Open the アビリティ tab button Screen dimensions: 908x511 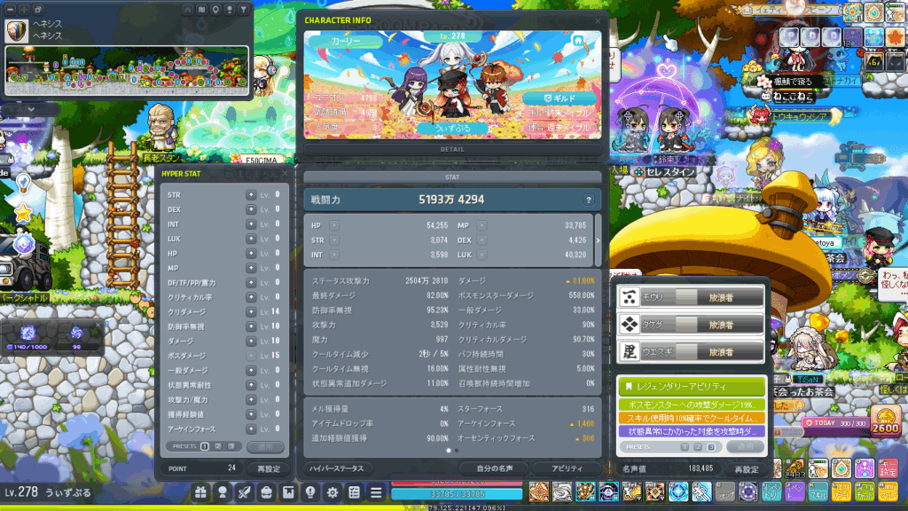pyautogui.click(x=567, y=468)
